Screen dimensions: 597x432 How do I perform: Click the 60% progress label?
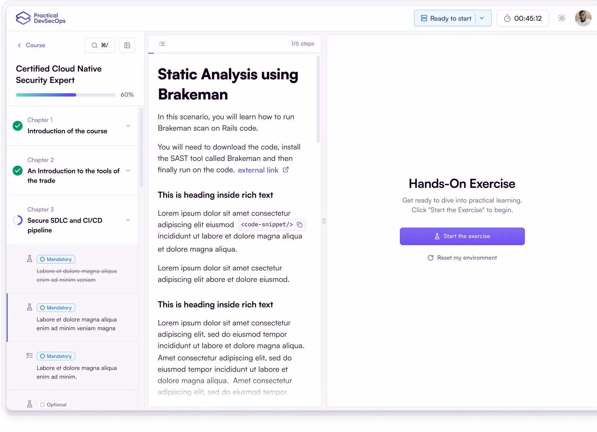click(x=127, y=95)
